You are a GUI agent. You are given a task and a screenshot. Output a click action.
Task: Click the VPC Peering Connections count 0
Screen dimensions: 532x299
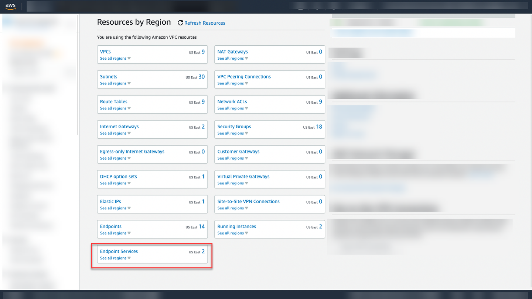point(320,77)
